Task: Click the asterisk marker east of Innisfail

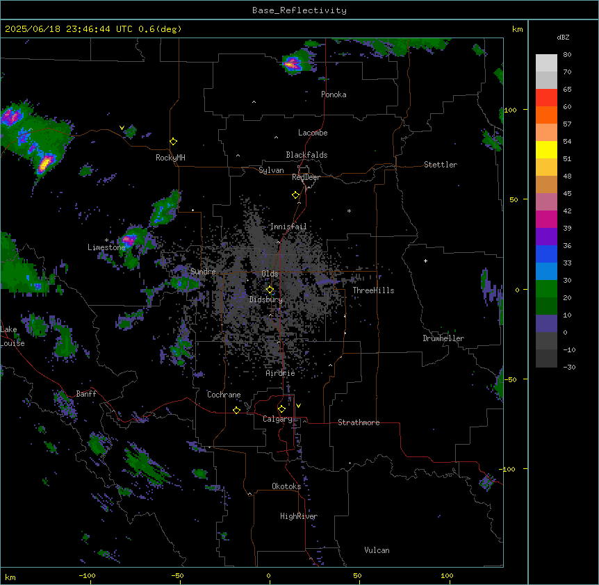Action: 349,211
